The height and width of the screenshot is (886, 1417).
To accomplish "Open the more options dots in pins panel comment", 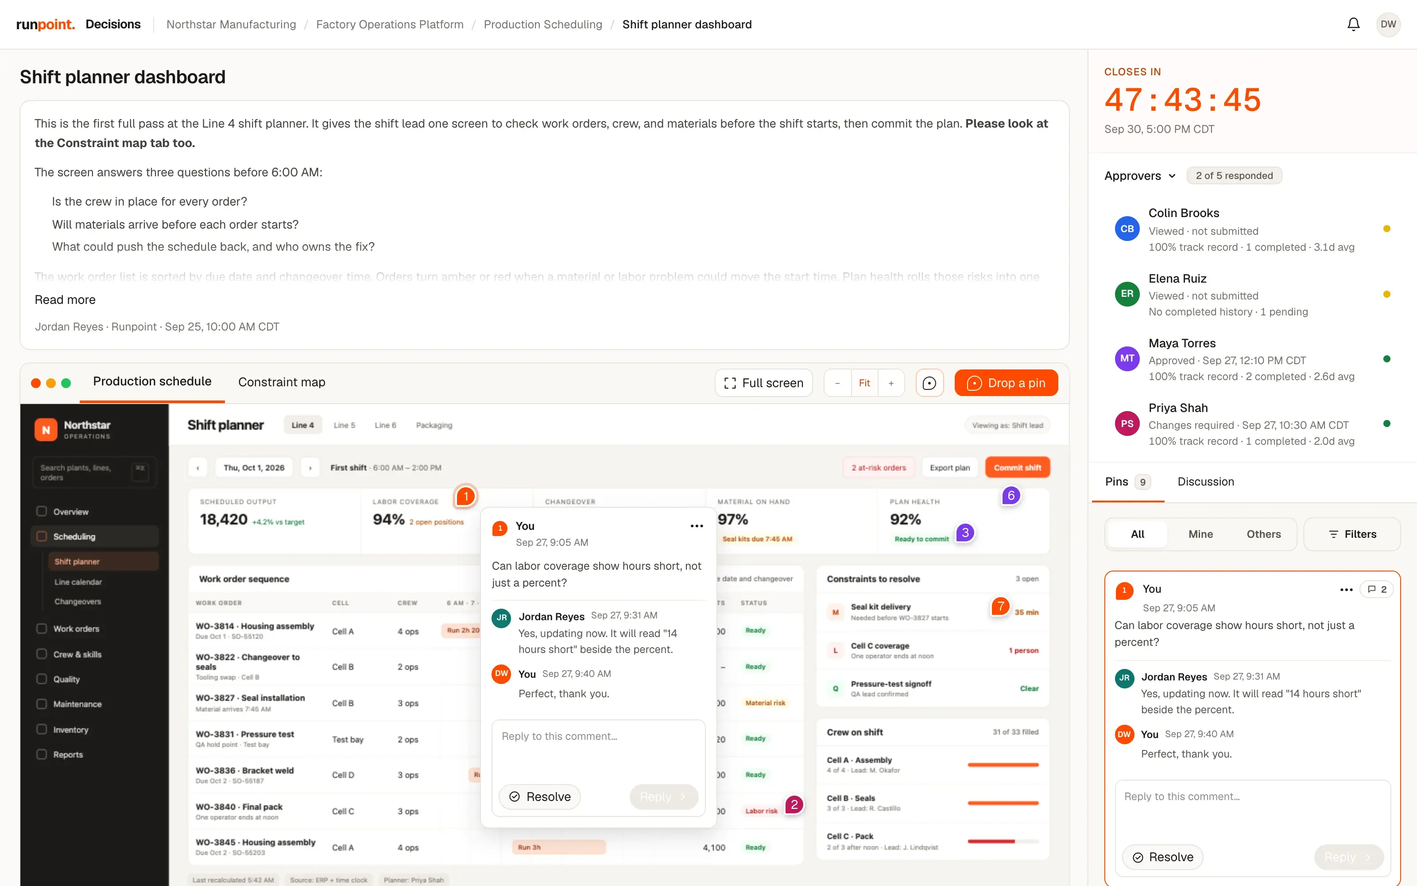I will tap(1346, 590).
